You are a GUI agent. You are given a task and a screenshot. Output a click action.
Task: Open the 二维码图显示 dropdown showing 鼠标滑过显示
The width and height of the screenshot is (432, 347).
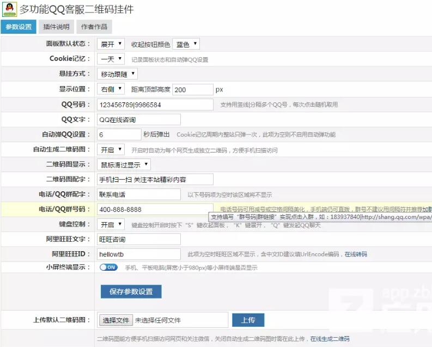(x=124, y=165)
